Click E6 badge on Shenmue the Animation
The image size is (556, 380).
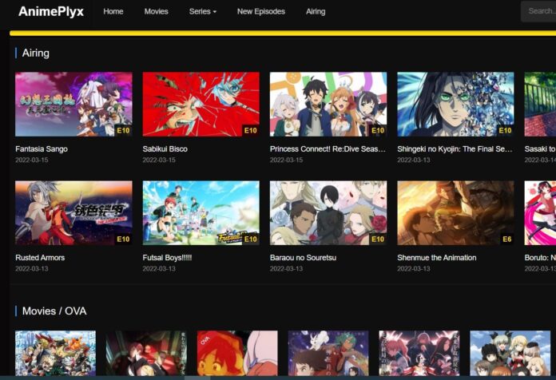point(507,239)
